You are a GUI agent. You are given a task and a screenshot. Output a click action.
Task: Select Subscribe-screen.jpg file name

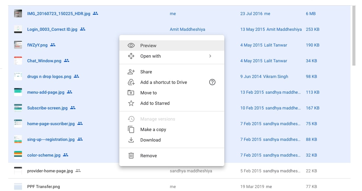[x=47, y=108]
